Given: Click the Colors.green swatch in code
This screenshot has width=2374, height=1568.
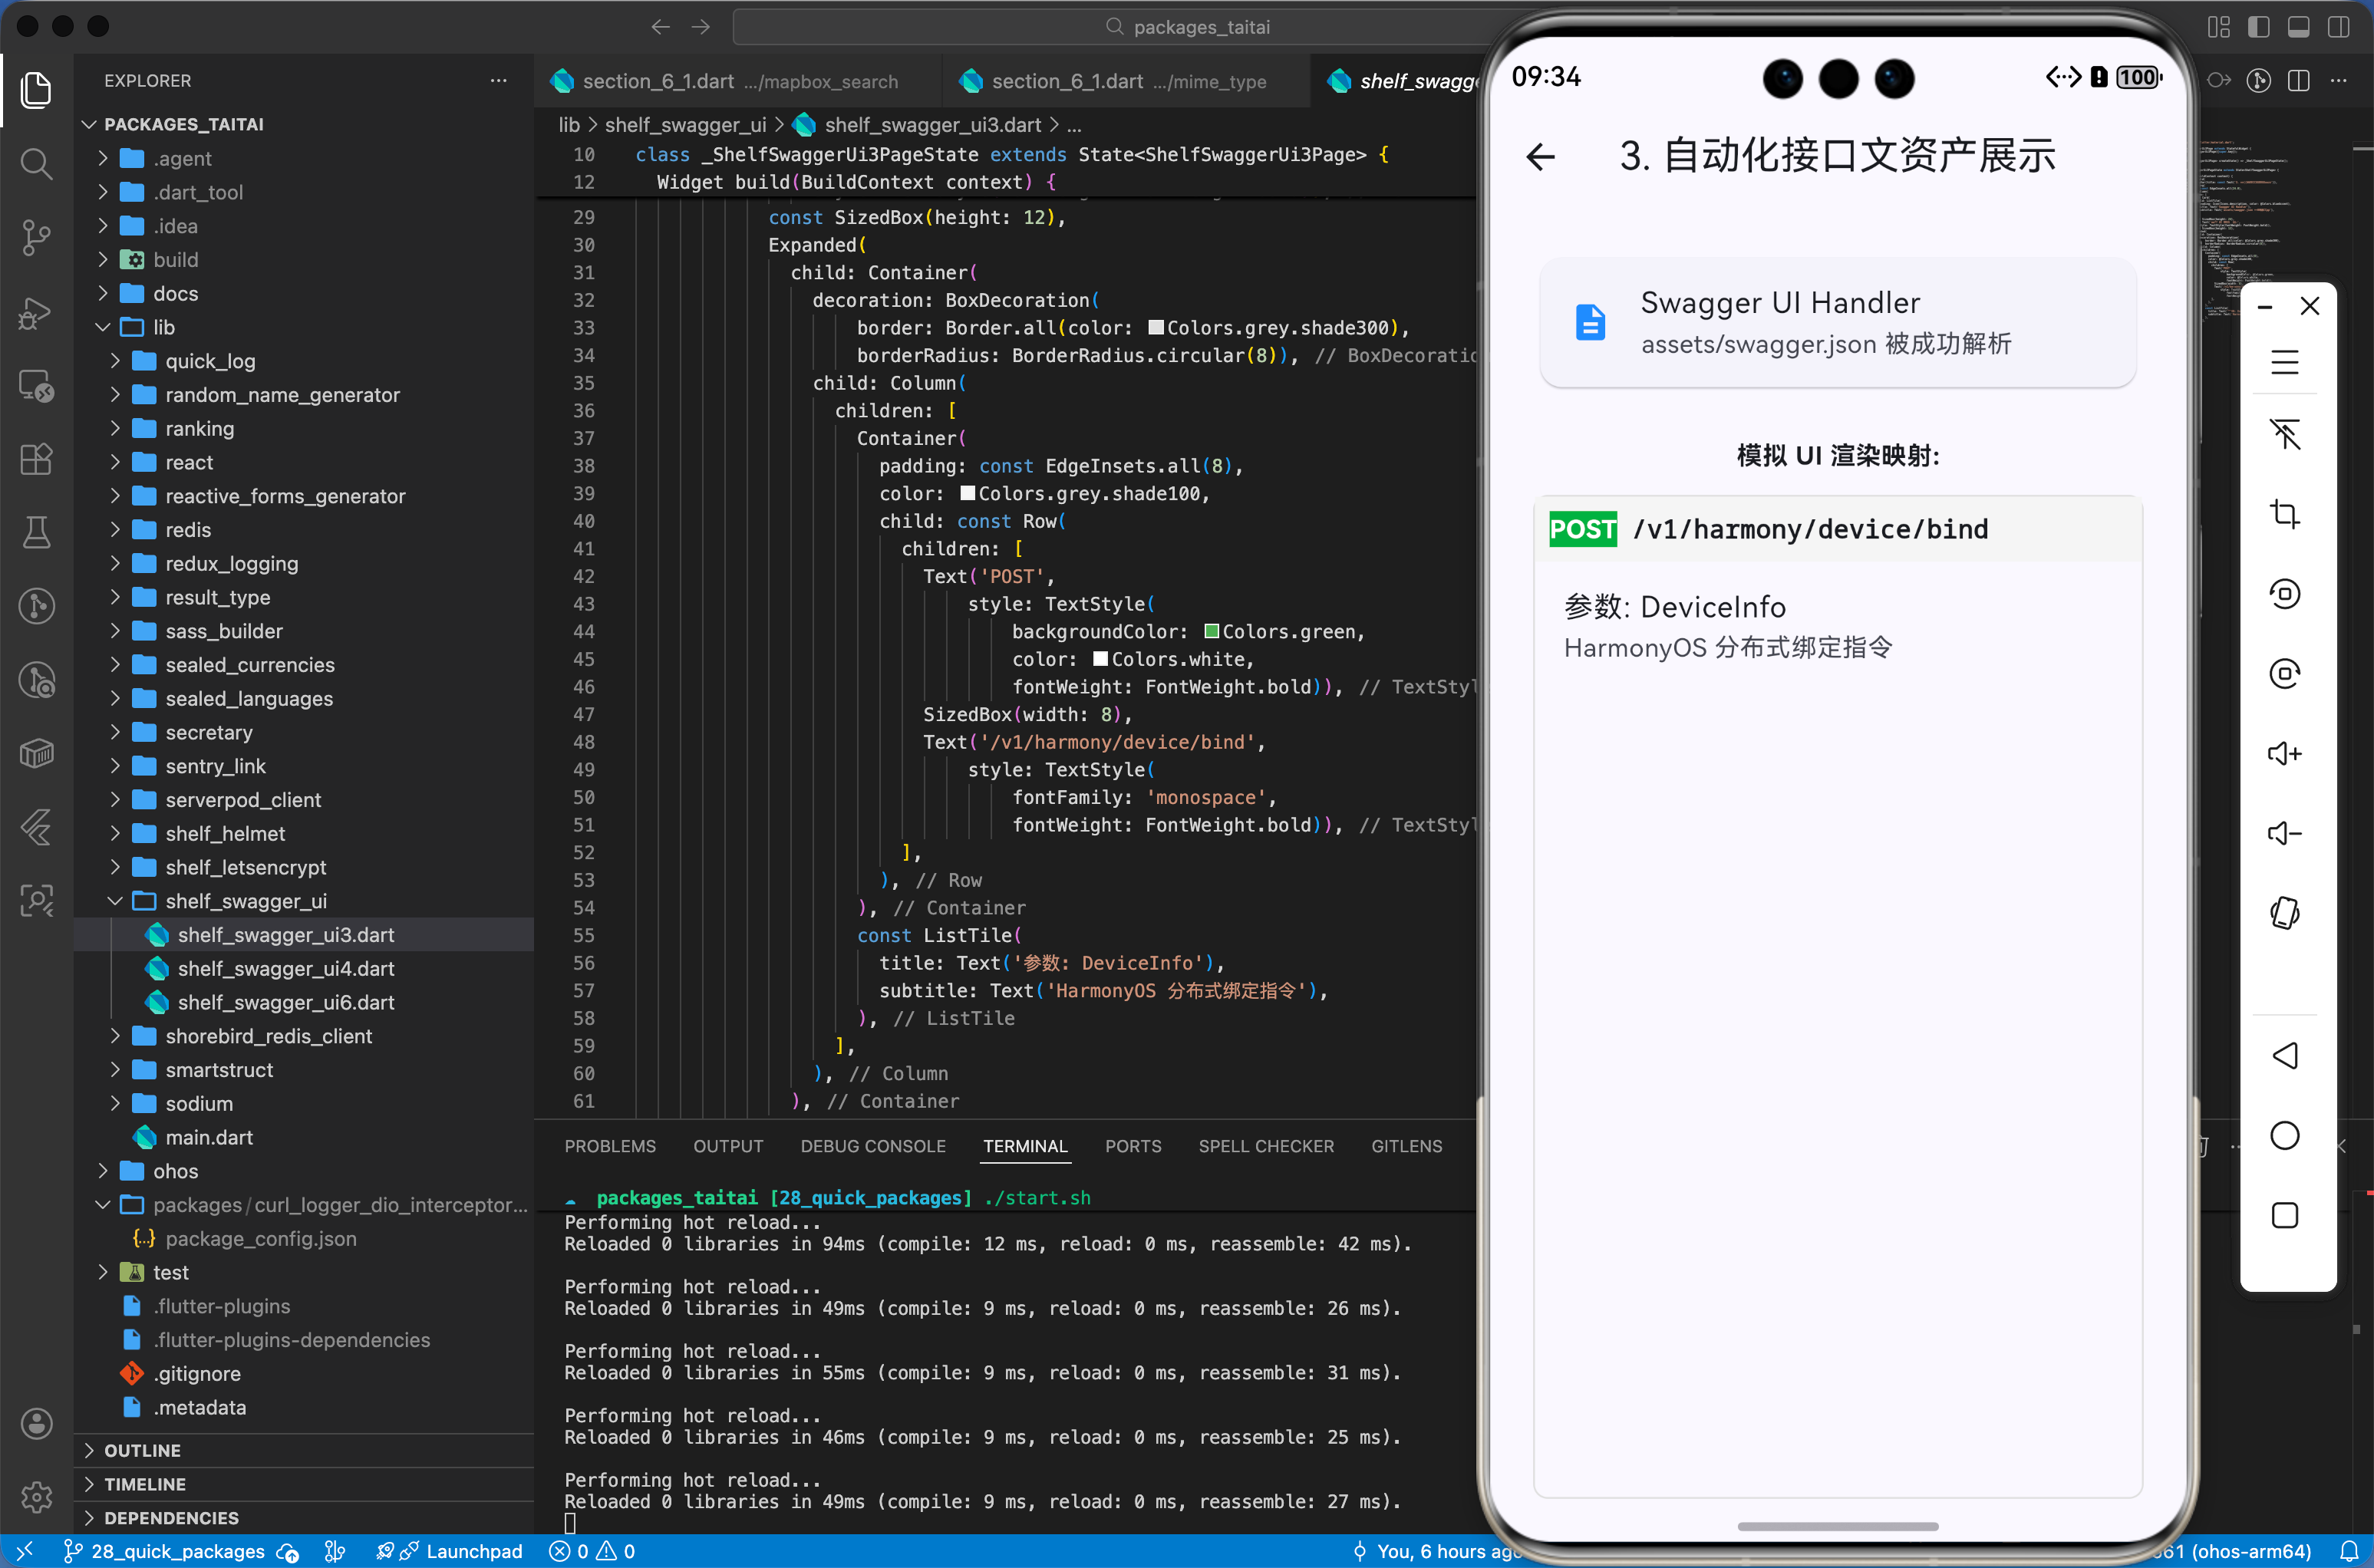Looking at the screenshot, I should pos(1211,631).
